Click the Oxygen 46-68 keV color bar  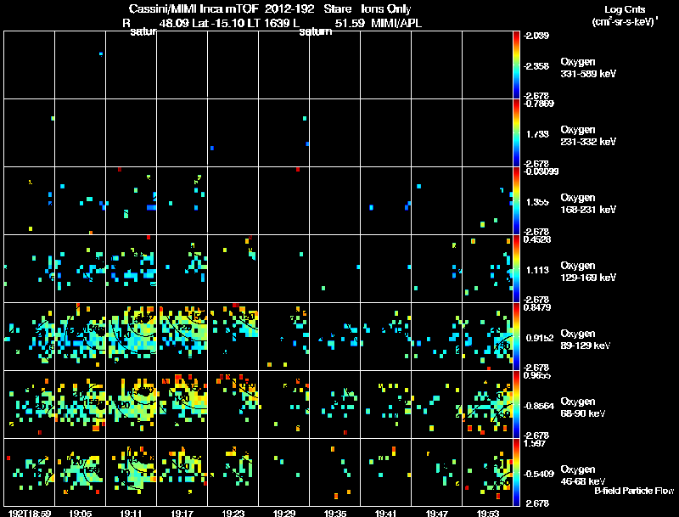pos(516,472)
